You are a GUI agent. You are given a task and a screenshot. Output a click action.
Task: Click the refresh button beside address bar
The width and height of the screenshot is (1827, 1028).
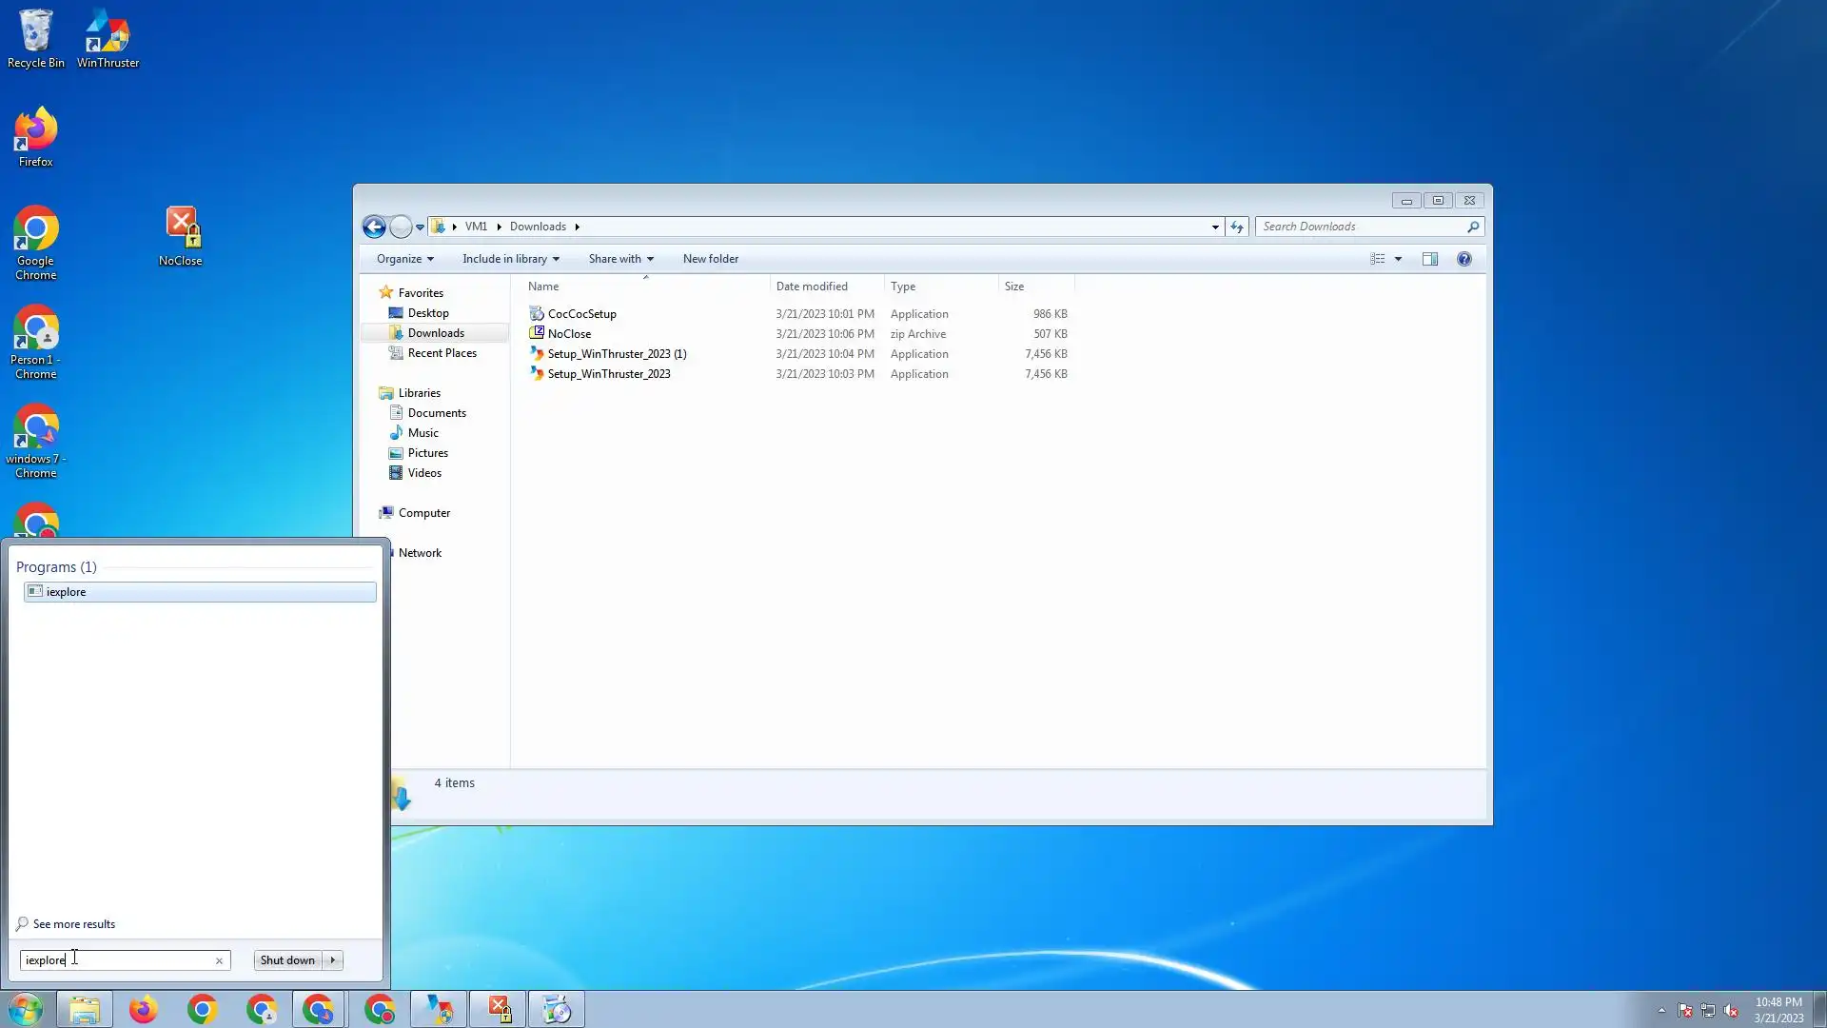(x=1236, y=227)
